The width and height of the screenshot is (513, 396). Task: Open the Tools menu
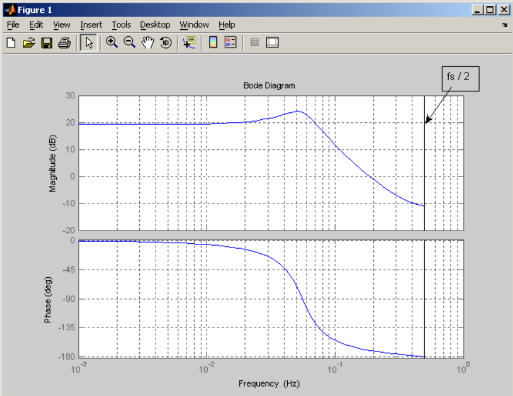coord(122,25)
